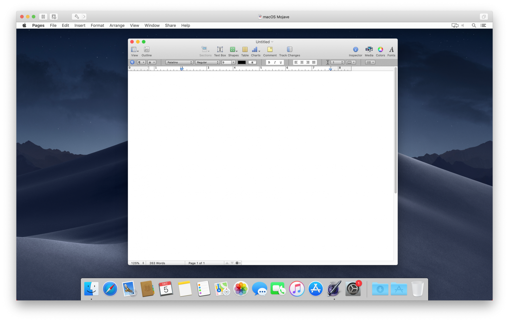Screen dimensions: 509x322
Task: Open the Share menu
Action: pos(171,25)
